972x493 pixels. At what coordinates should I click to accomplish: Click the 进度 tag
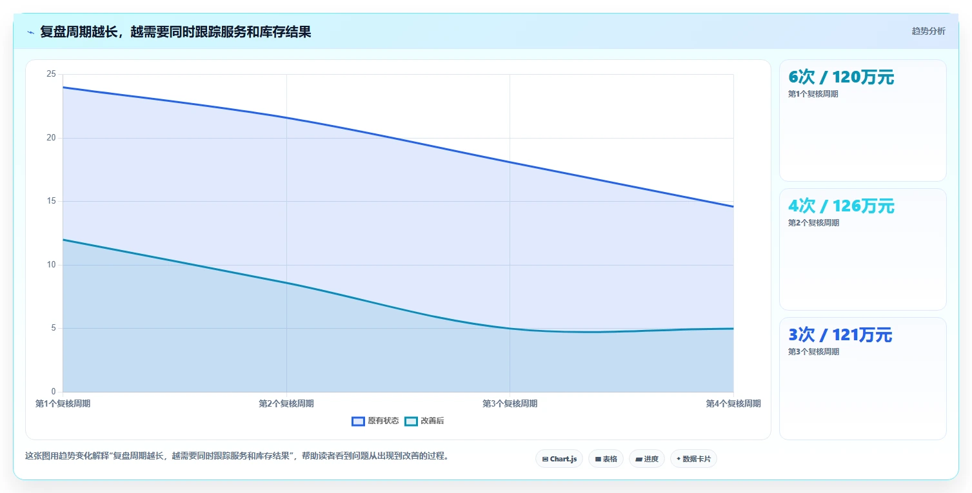pos(646,459)
